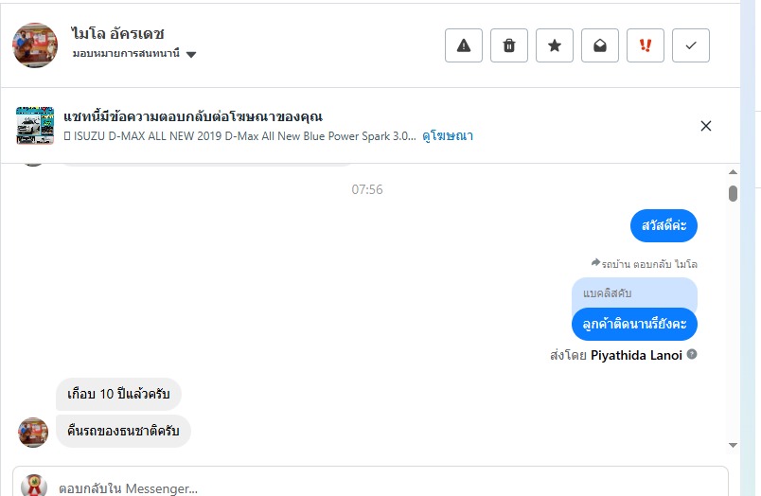
Task: Dismiss the ad reply banner
Action: point(705,126)
